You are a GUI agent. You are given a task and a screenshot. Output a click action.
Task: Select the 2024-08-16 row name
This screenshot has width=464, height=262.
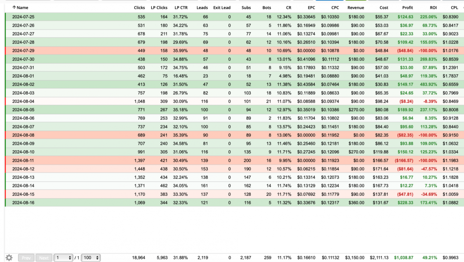(x=23, y=203)
